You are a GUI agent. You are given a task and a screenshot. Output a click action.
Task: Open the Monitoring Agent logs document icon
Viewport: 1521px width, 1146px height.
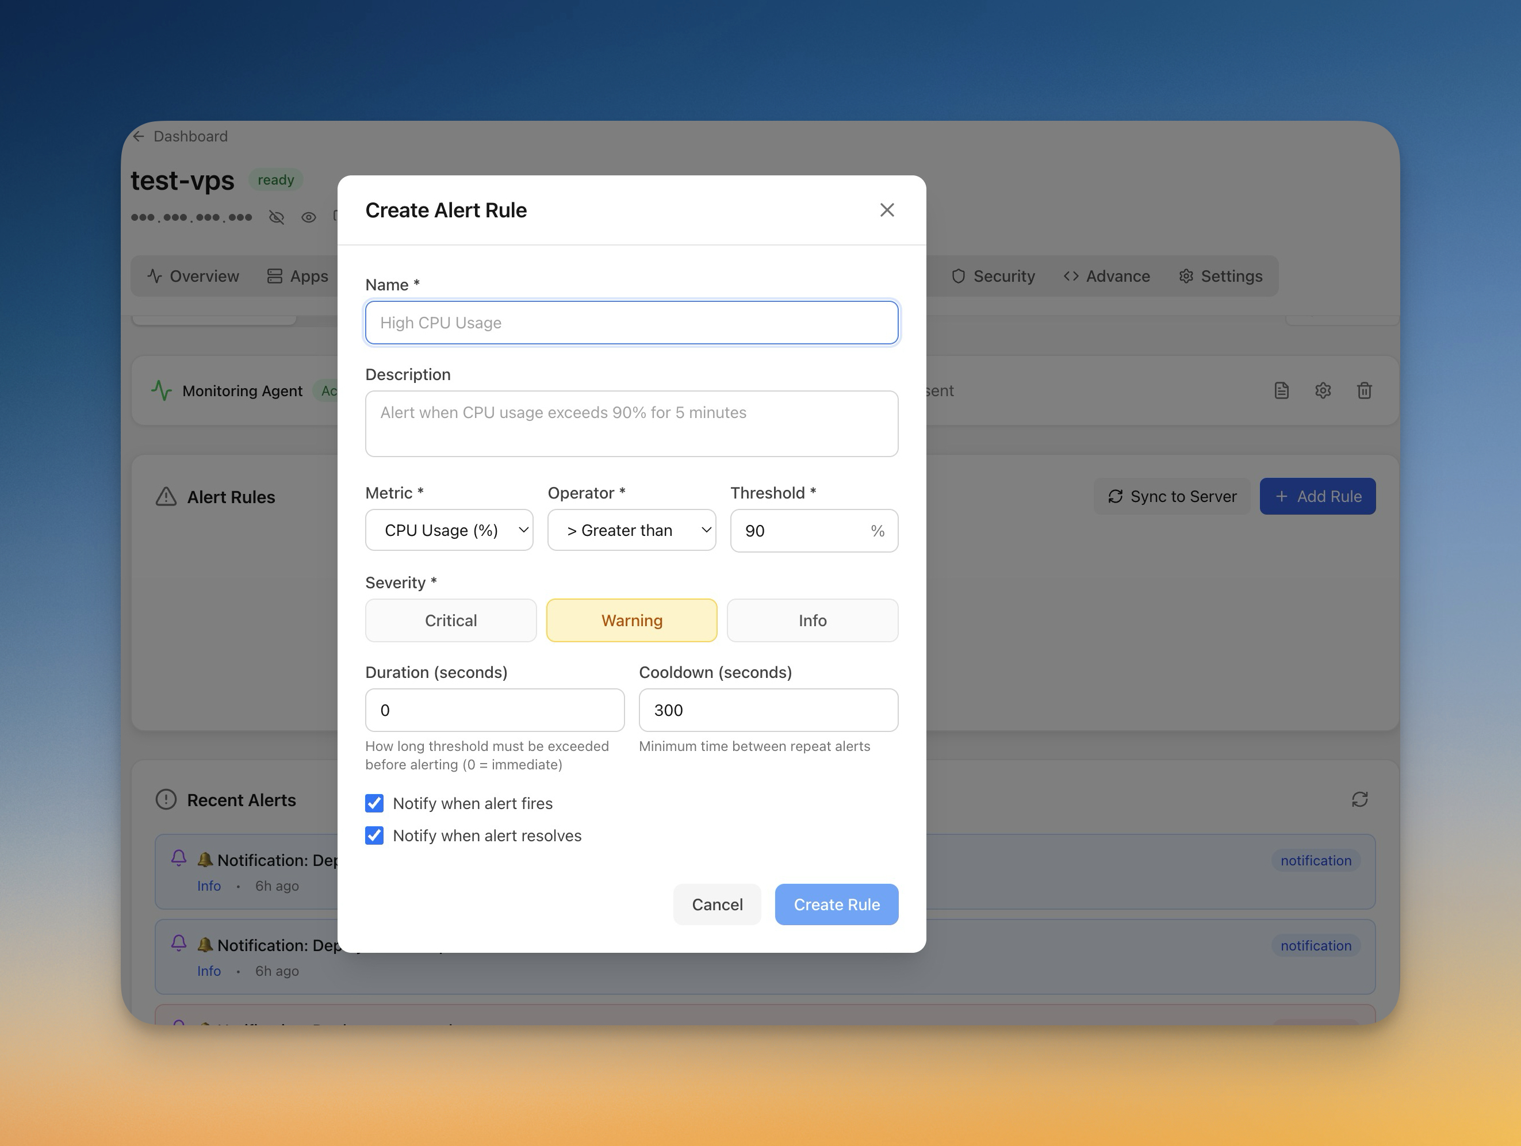1281,390
